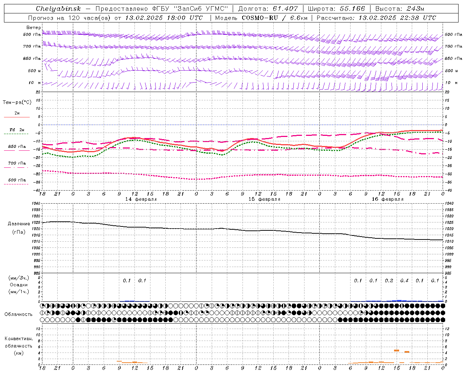Screen dimensions: 464x371
Task: Click the 15 февраля date label
Action: 264,199
